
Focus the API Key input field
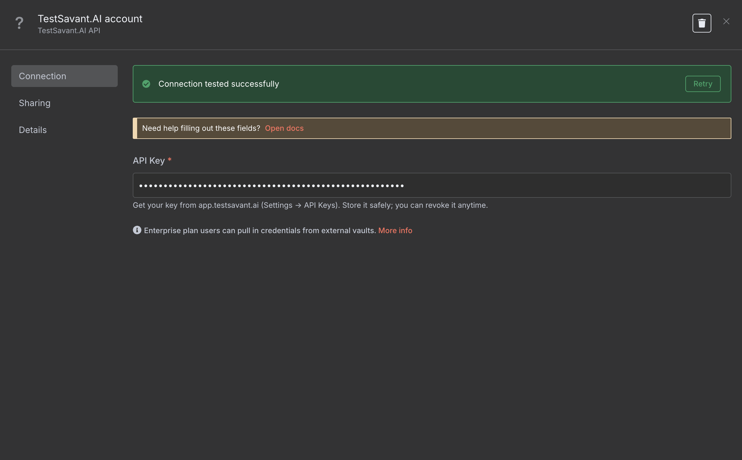tap(431, 185)
